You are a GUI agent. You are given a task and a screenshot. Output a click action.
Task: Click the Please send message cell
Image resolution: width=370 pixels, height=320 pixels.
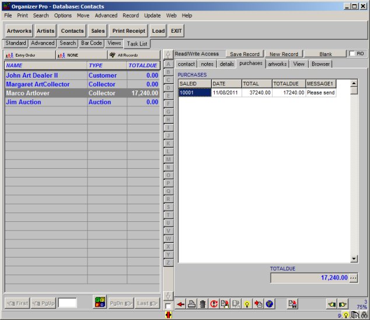pos(320,93)
